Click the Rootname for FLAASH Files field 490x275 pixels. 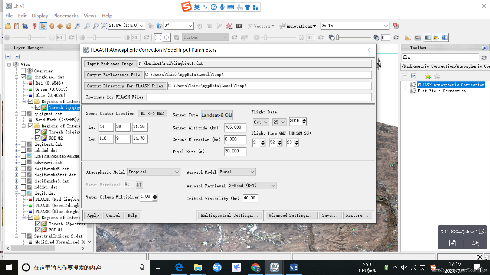click(259, 97)
